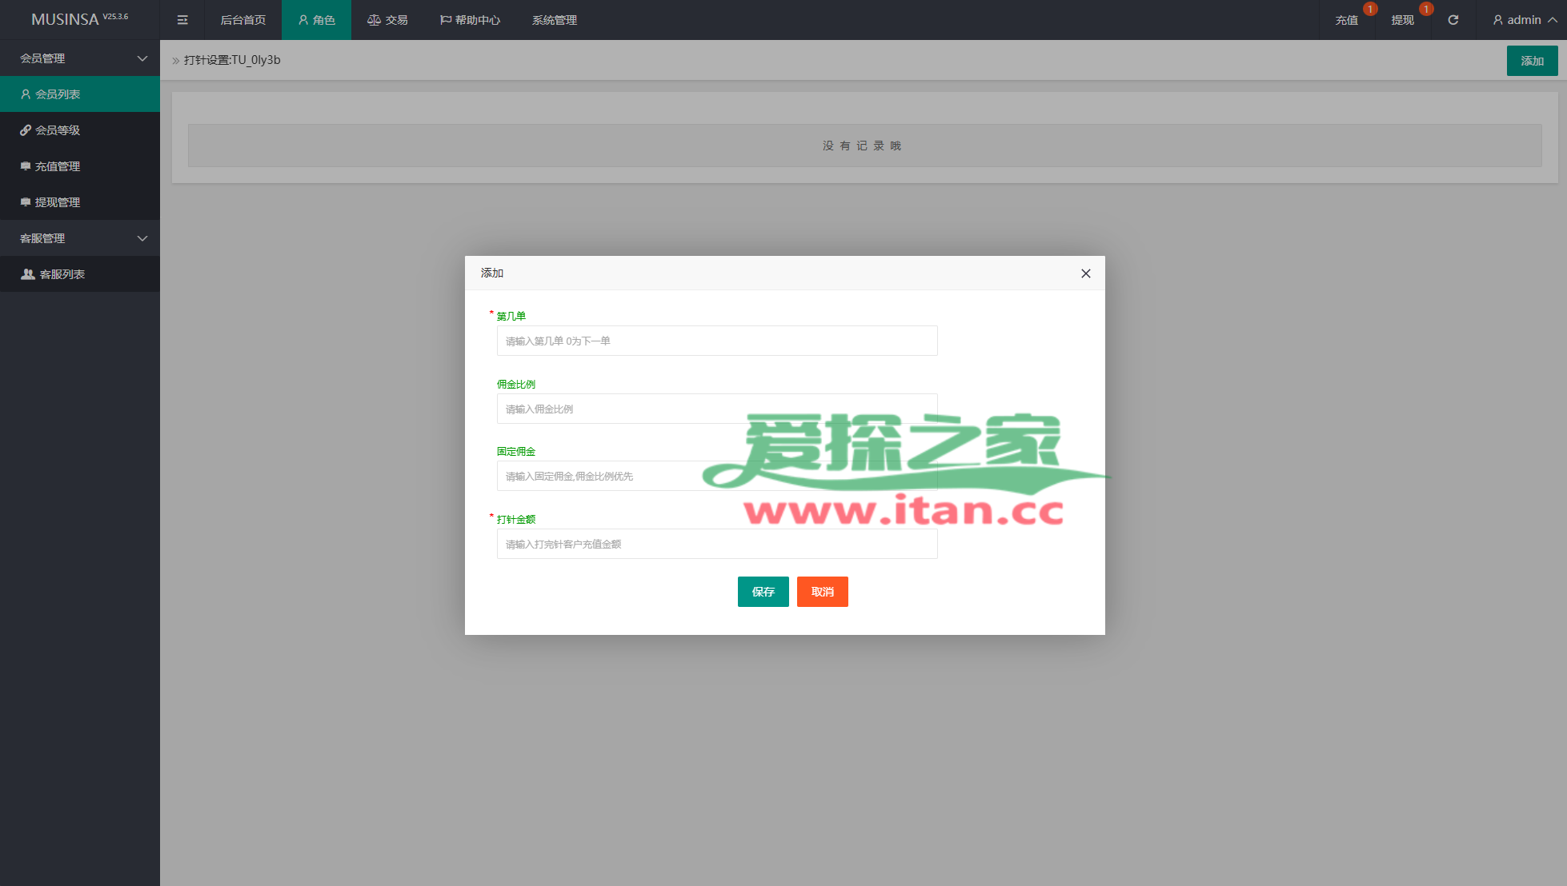Focus the 打针金额 input field
This screenshot has width=1567, height=886.
pos(716,544)
